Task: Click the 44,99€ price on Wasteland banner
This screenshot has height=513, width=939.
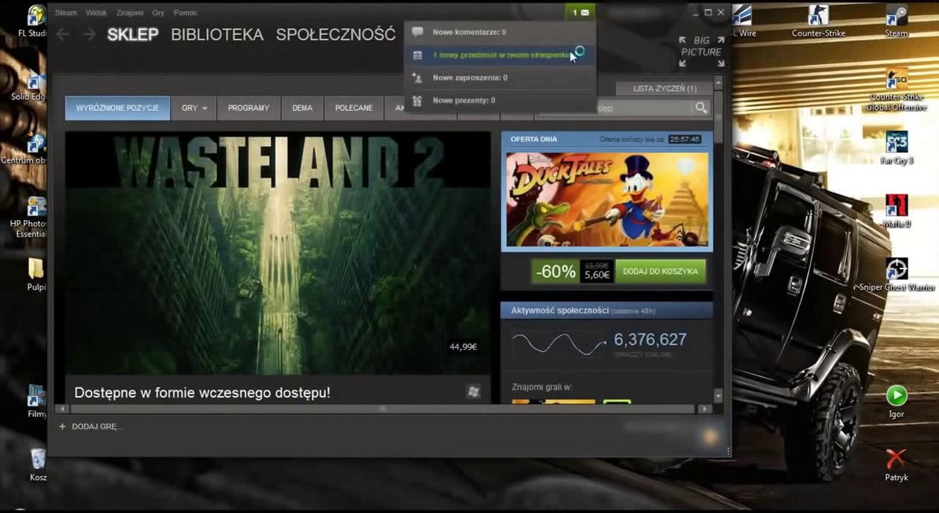Action: pyautogui.click(x=463, y=347)
